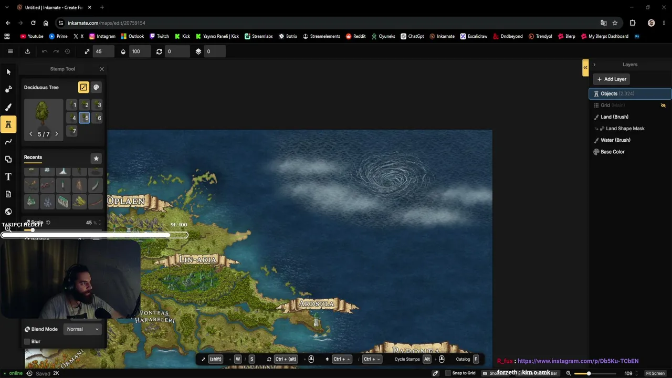672x378 pixels.
Task: Select the Brush tool
Action: (8, 107)
